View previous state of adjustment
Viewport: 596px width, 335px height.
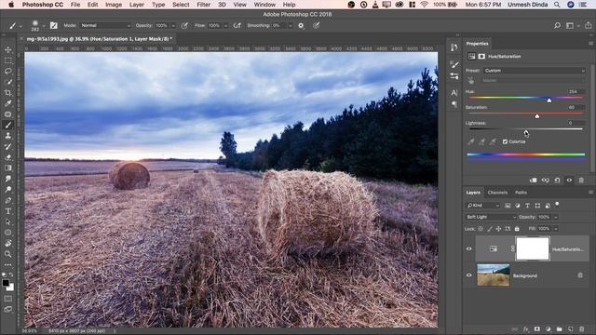545,180
